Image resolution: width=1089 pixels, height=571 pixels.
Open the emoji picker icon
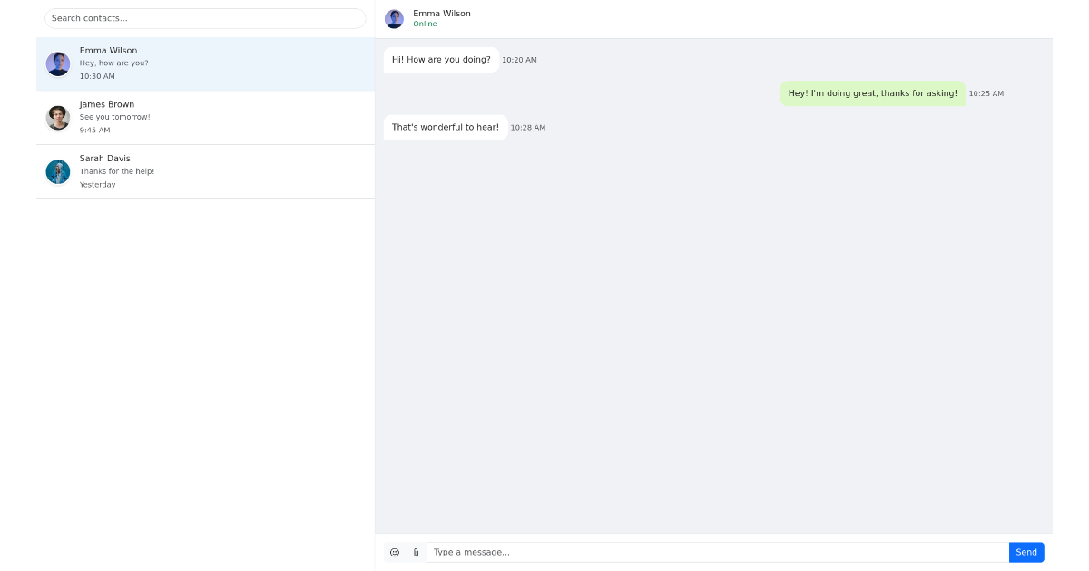[395, 552]
